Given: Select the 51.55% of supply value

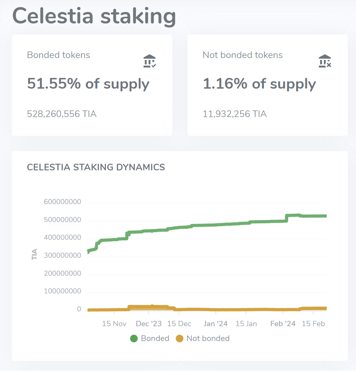Looking at the screenshot, I should pyautogui.click(x=88, y=84).
